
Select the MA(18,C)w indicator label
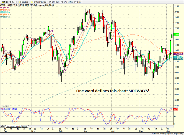[x=5, y=12]
